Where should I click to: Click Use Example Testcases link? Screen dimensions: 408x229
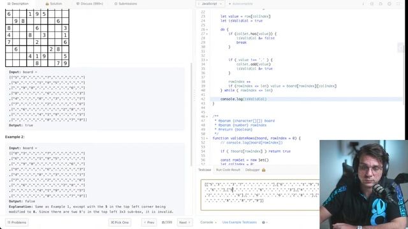coord(240,223)
